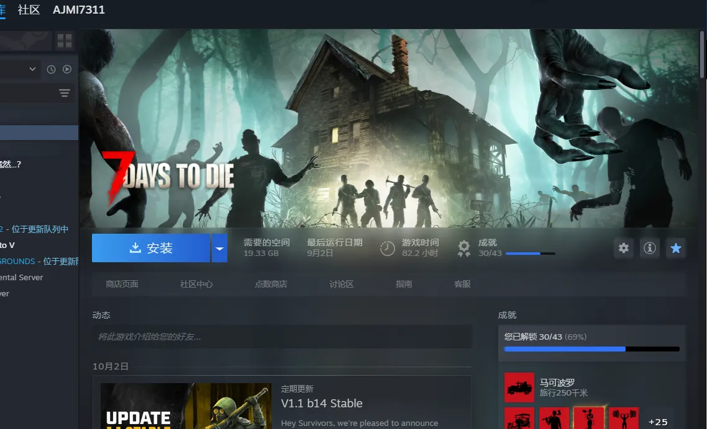The image size is (707, 429).
Task: Open game settings gear icon
Action: click(x=624, y=248)
